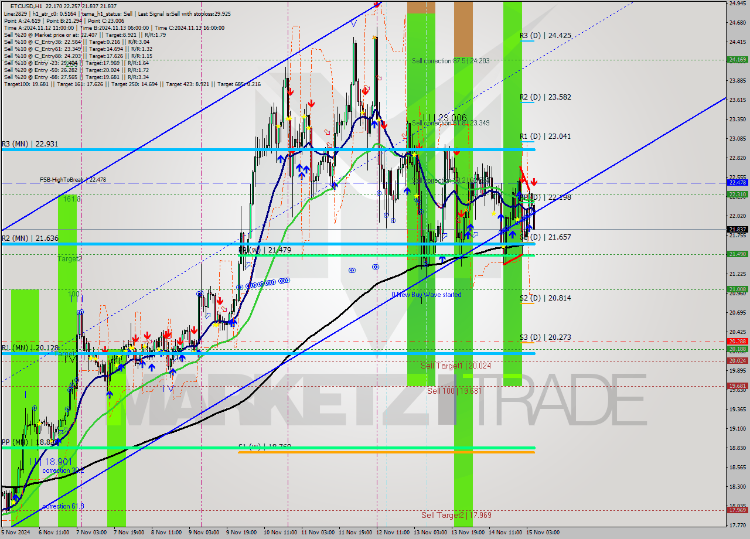Click the 'S1 (w) | 18.768' weekly support label

[265, 446]
